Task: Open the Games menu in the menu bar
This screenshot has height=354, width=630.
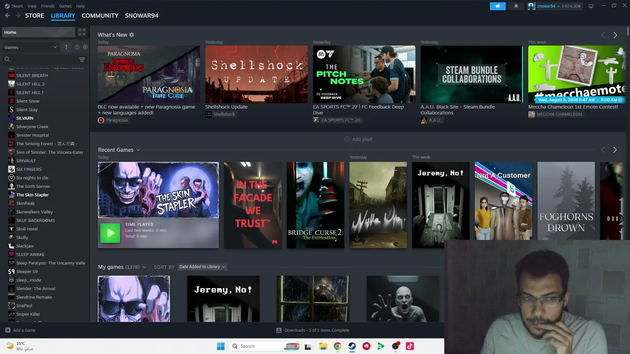Action: point(65,6)
